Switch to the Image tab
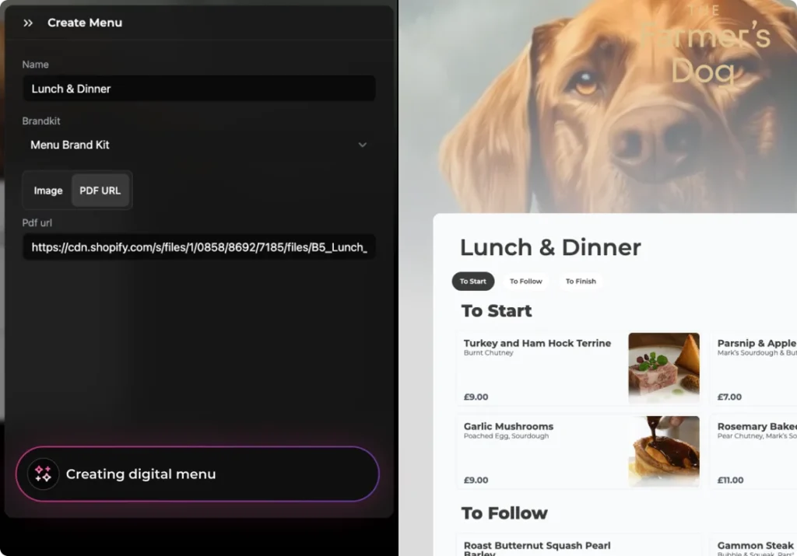797x556 pixels. coord(48,191)
